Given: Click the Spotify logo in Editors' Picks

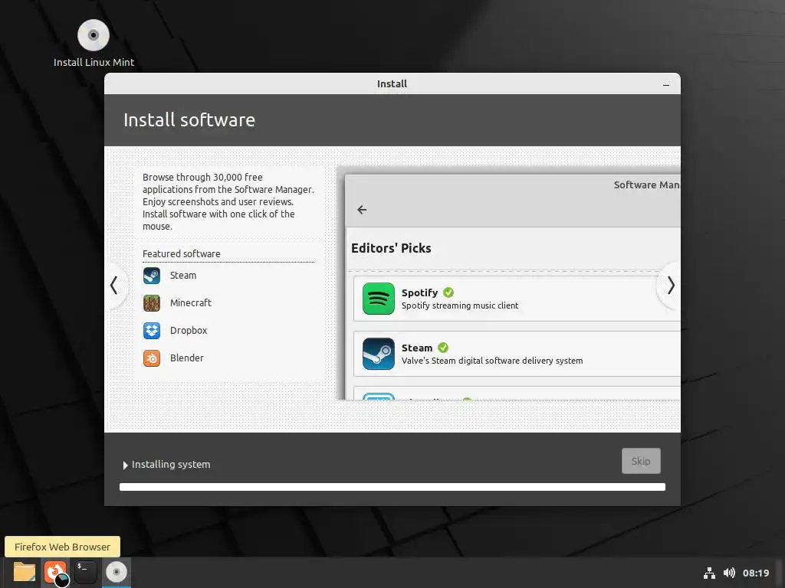Looking at the screenshot, I should point(379,299).
